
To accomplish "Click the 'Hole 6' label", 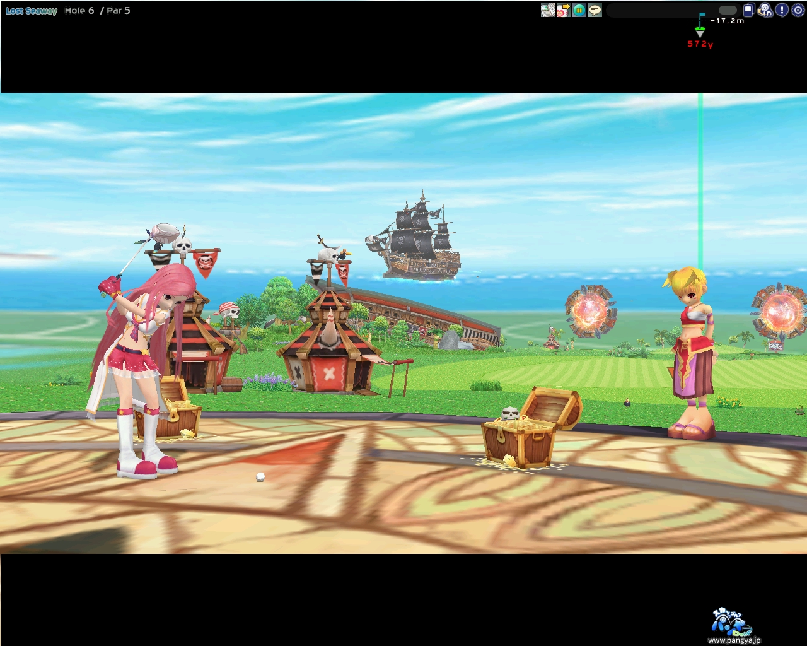I will coord(79,11).
